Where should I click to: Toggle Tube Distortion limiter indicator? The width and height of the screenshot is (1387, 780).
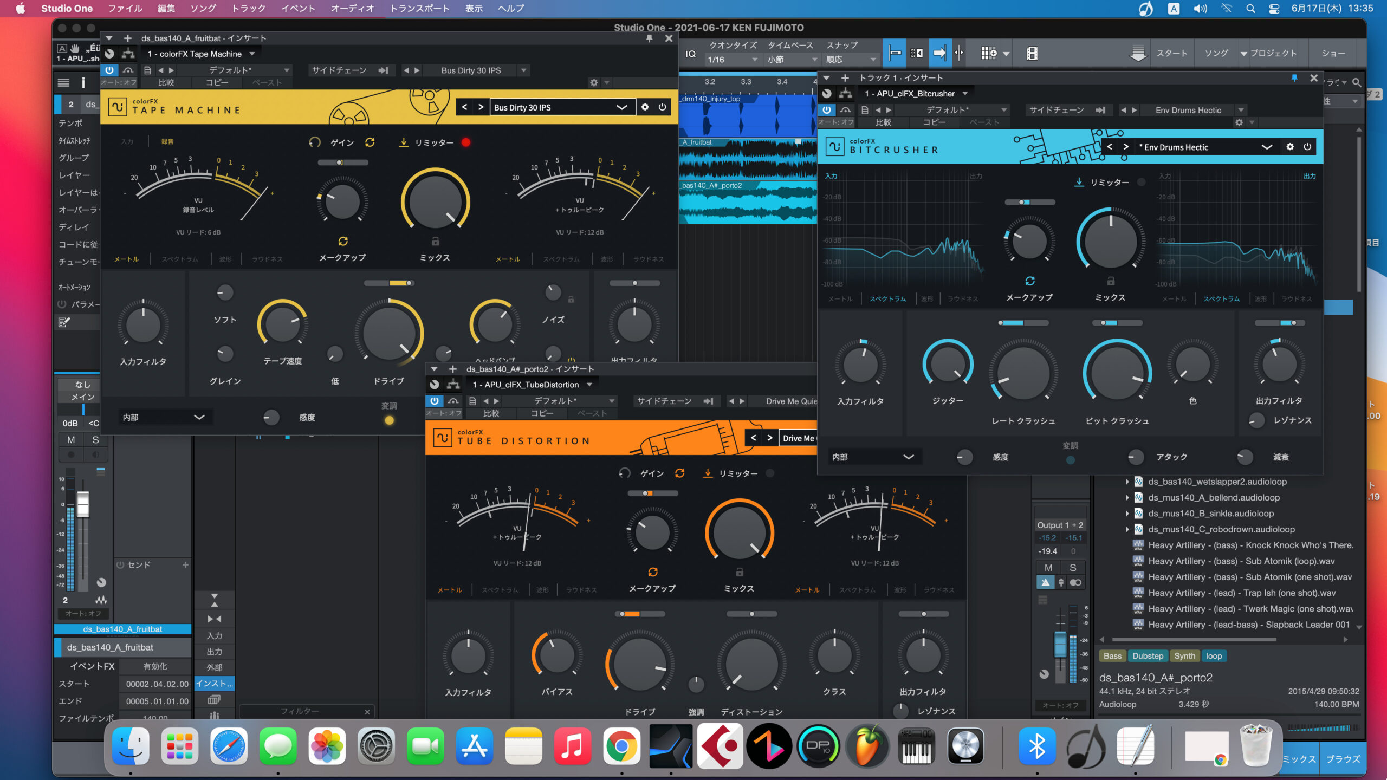pyautogui.click(x=770, y=473)
